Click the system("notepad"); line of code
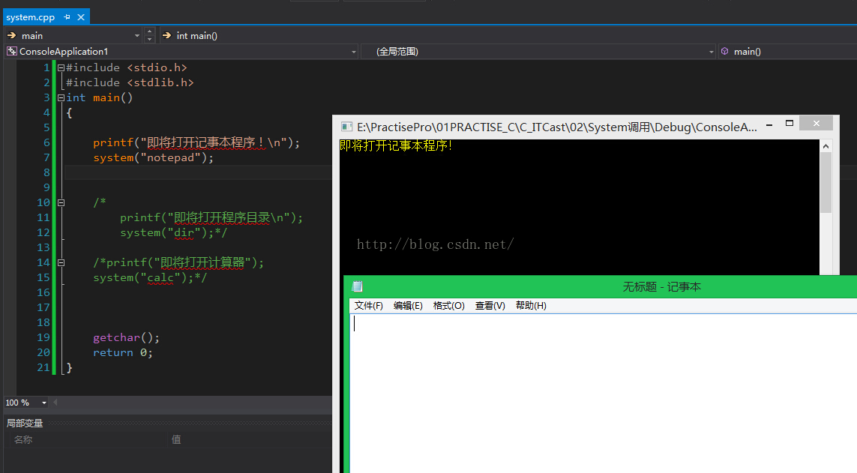Image resolution: width=857 pixels, height=473 pixels. tap(153, 158)
